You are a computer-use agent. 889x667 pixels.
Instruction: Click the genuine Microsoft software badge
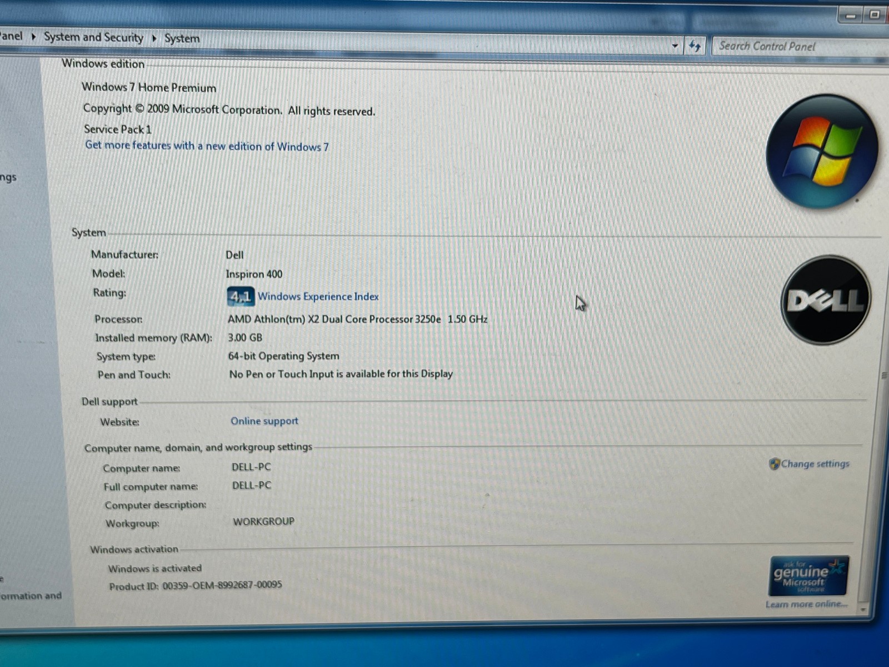coord(808,576)
